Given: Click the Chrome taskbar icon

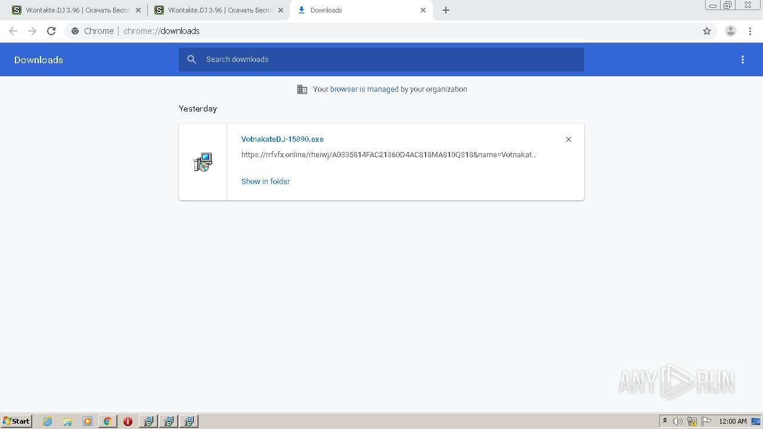Looking at the screenshot, I should [x=107, y=421].
